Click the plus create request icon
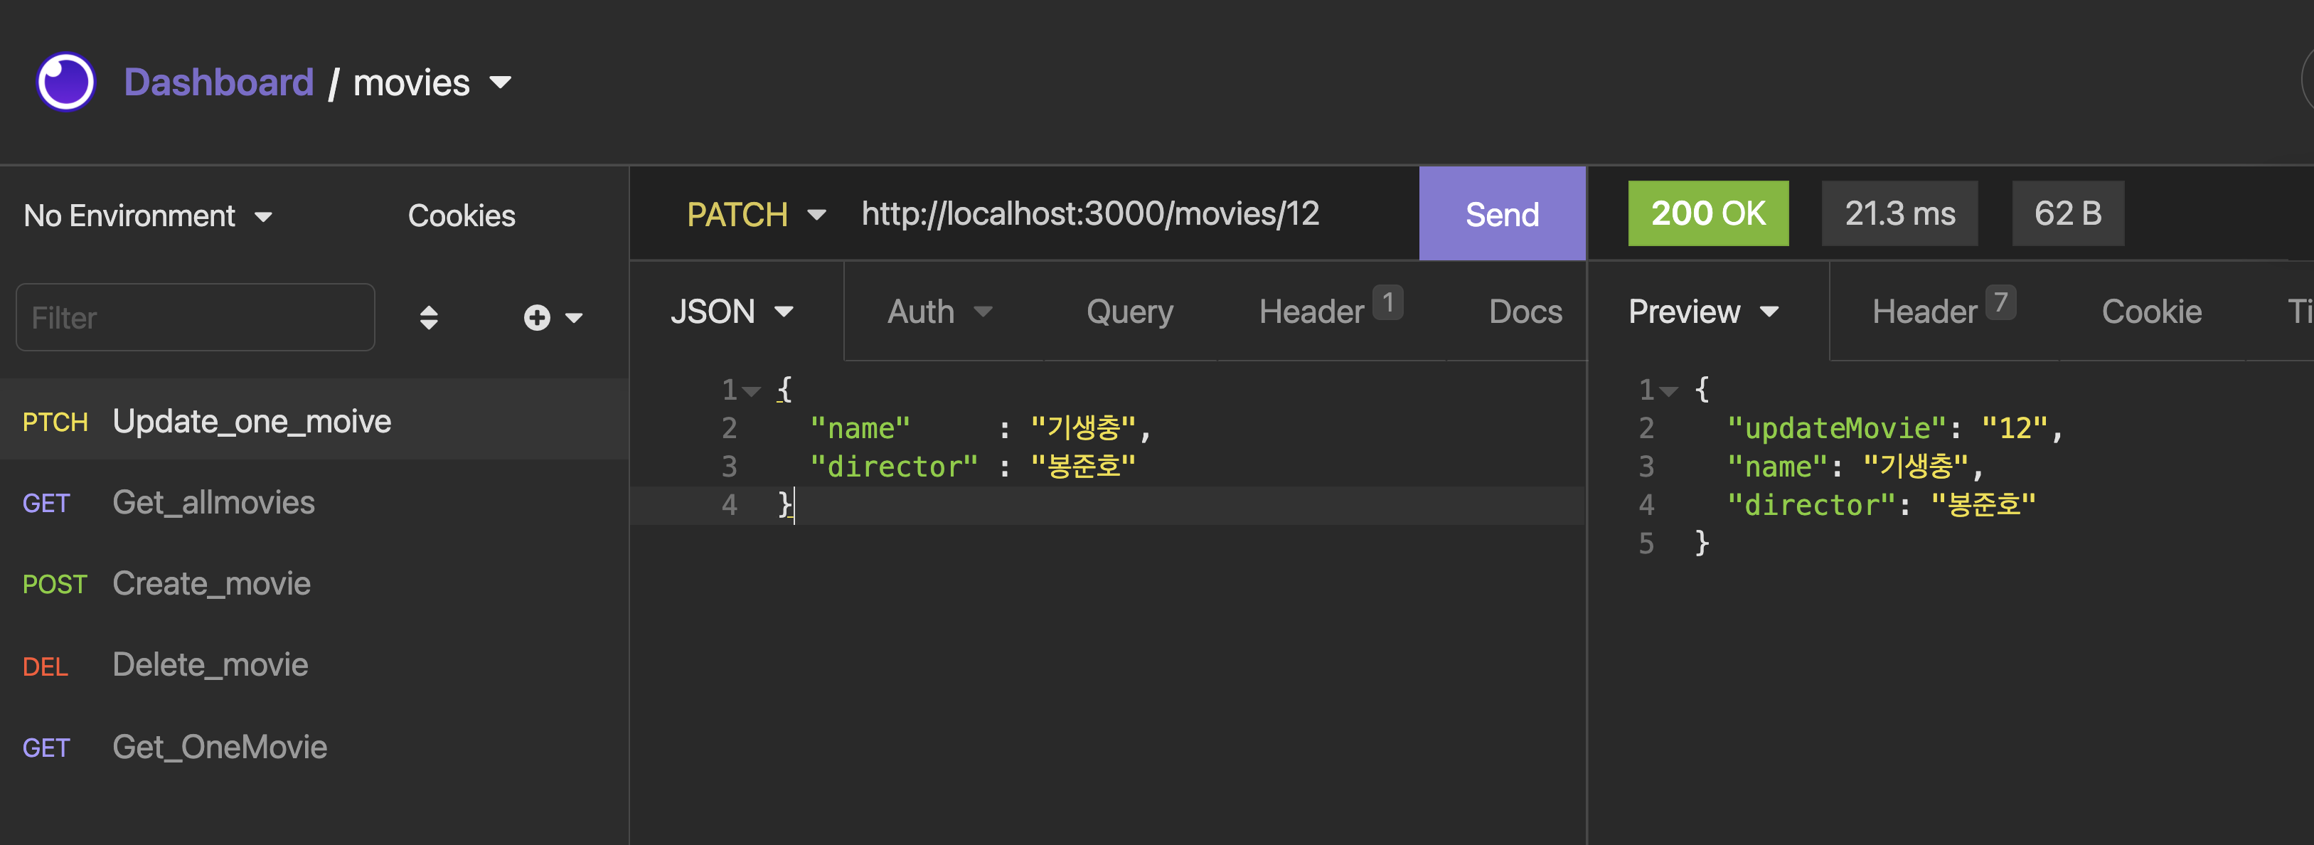 point(537,317)
